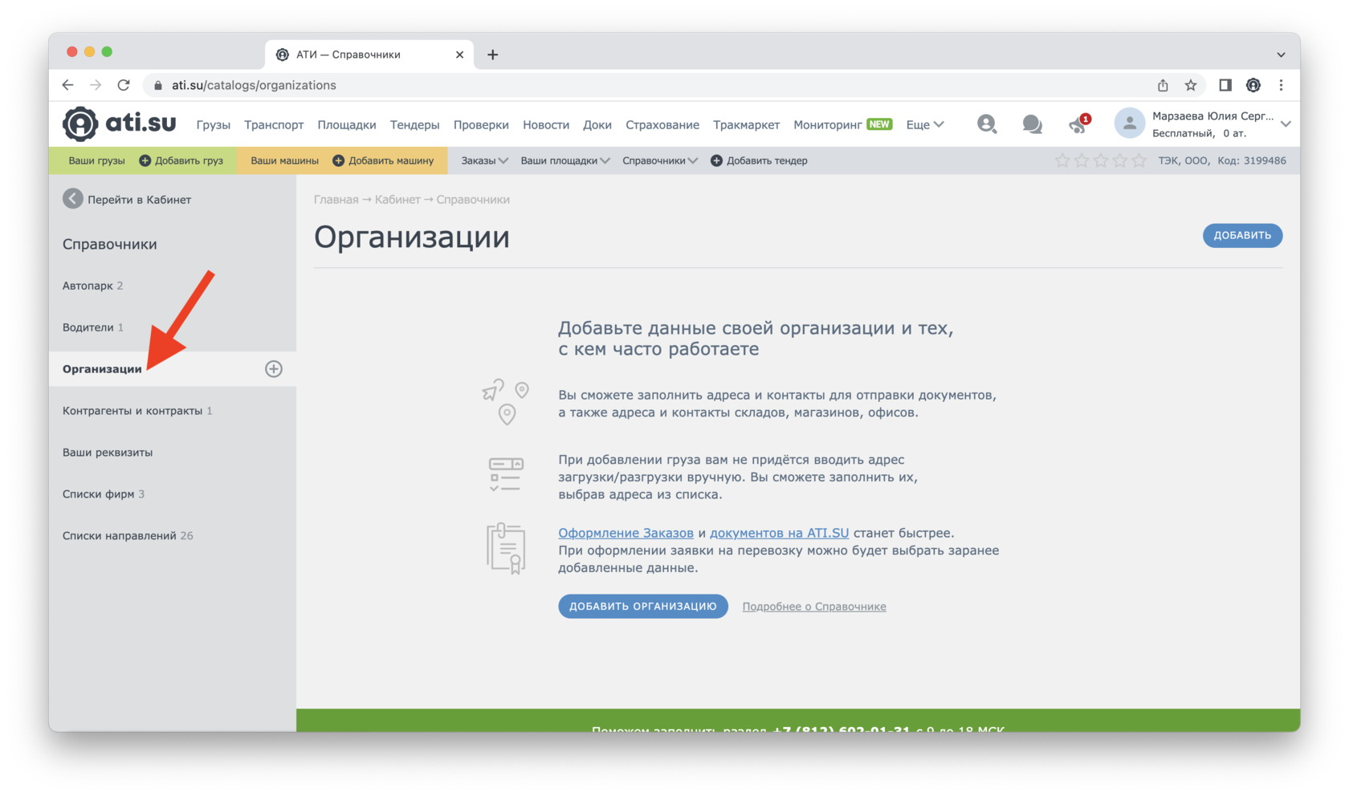The width and height of the screenshot is (1349, 796).
Task: Expand the Ваши площадки dropdown
Action: coord(565,160)
